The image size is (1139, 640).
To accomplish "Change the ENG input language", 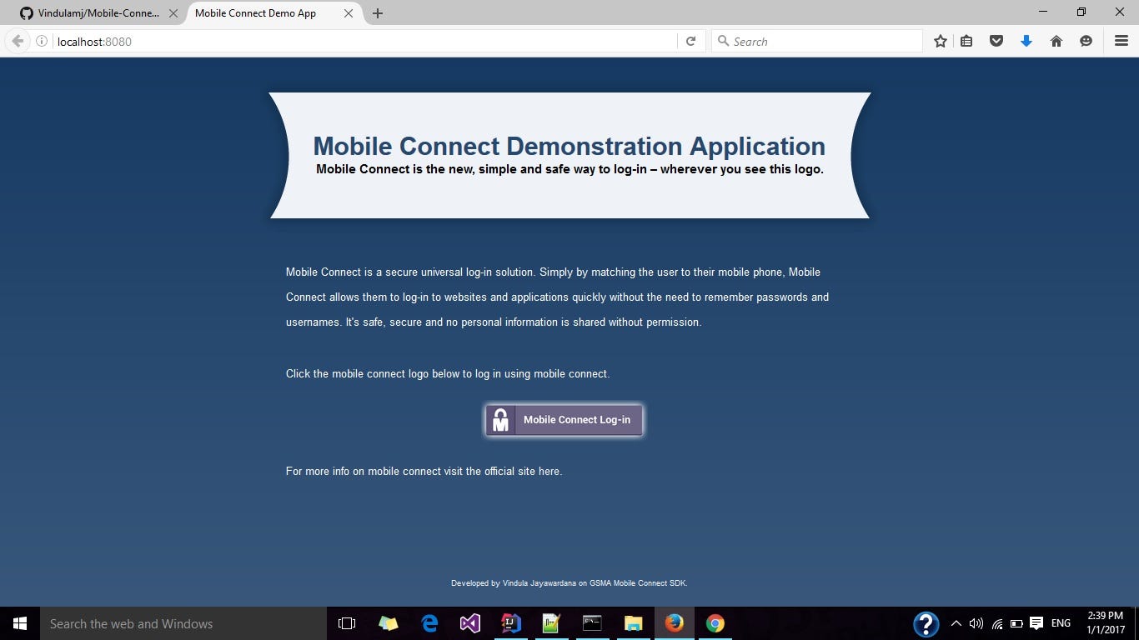I will (x=1061, y=623).
